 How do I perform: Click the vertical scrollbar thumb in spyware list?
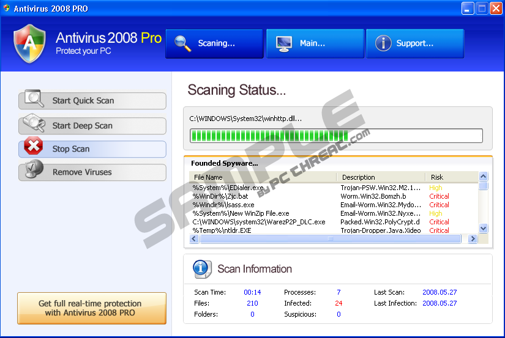click(x=483, y=186)
